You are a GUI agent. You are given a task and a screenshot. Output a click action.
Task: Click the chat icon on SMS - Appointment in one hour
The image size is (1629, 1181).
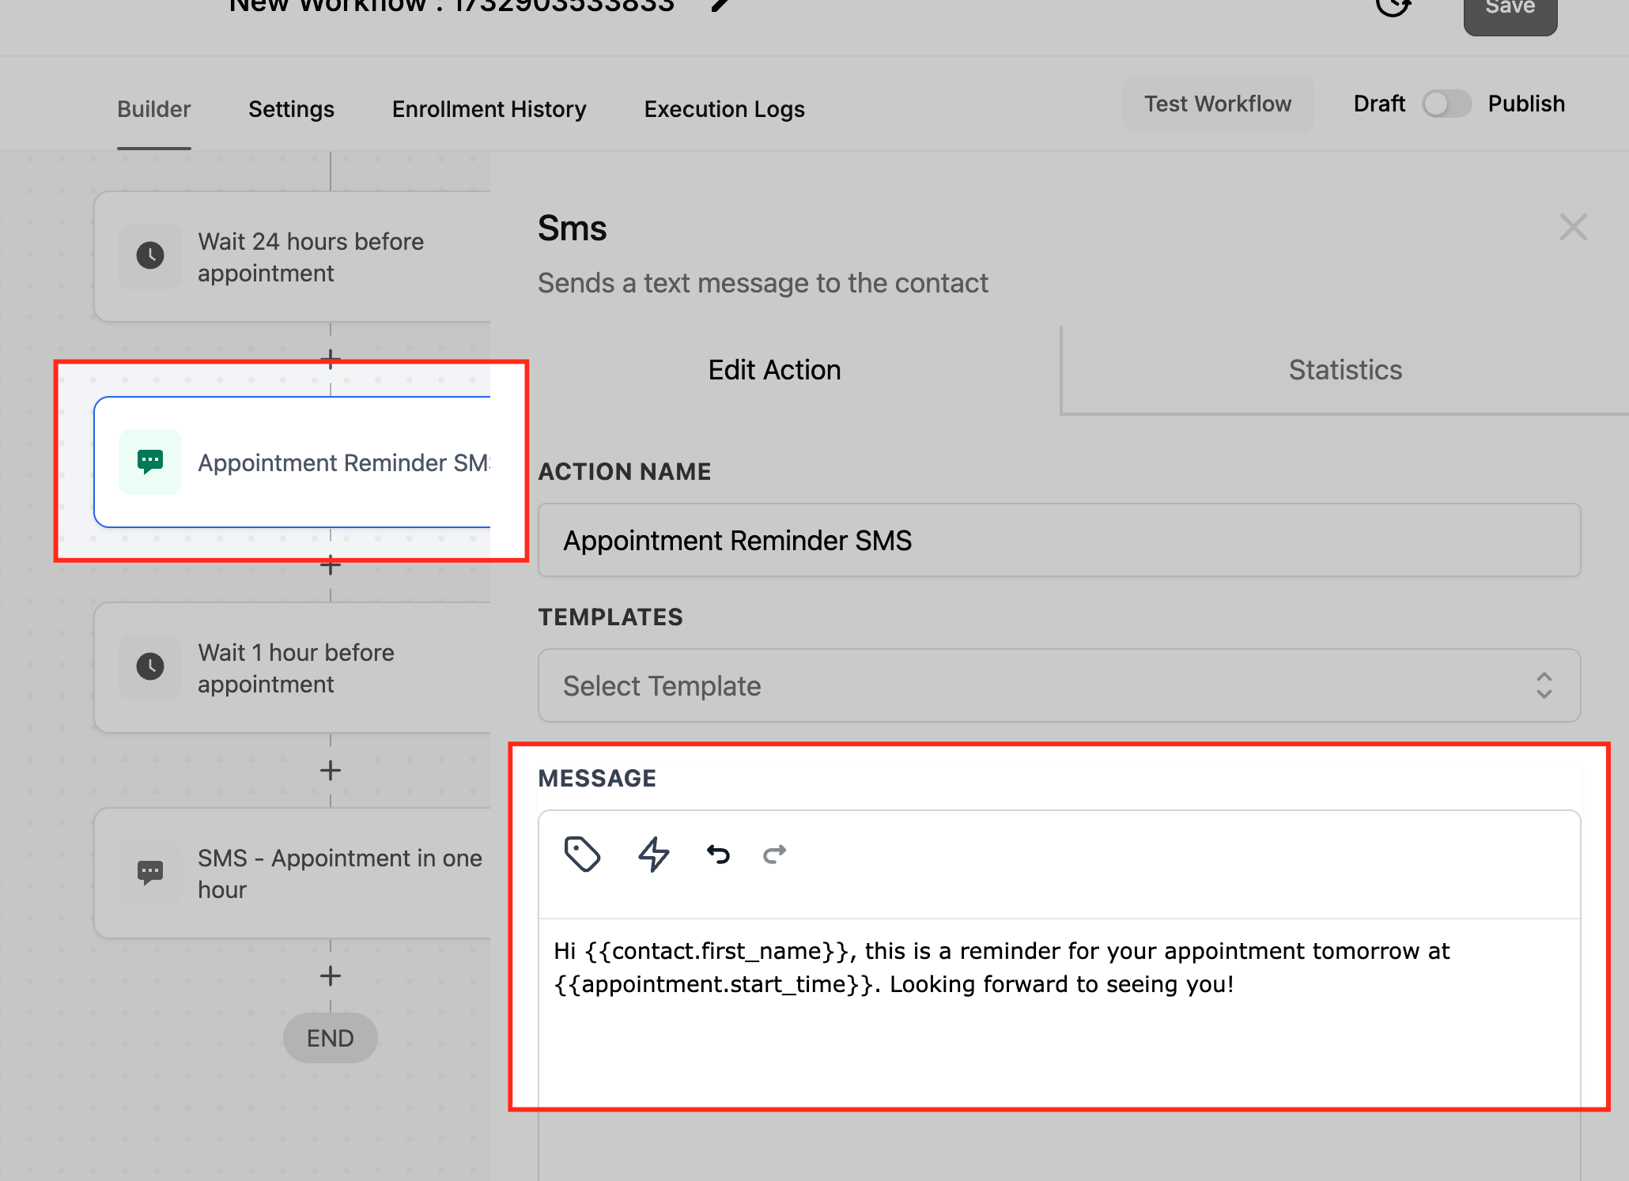click(150, 873)
